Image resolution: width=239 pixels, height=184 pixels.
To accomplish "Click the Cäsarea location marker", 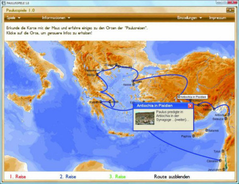I will click(x=220, y=160).
